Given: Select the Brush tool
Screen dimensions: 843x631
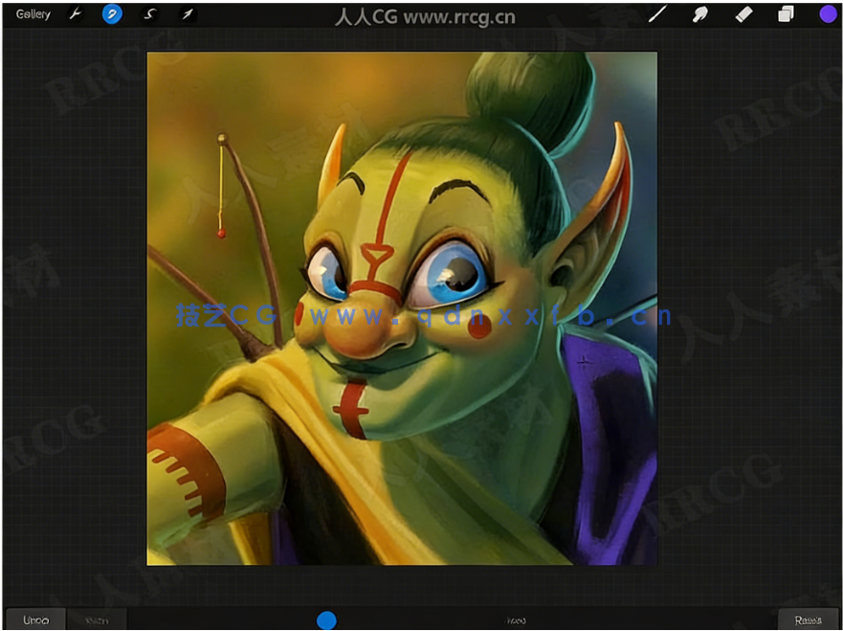Looking at the screenshot, I should (656, 14).
